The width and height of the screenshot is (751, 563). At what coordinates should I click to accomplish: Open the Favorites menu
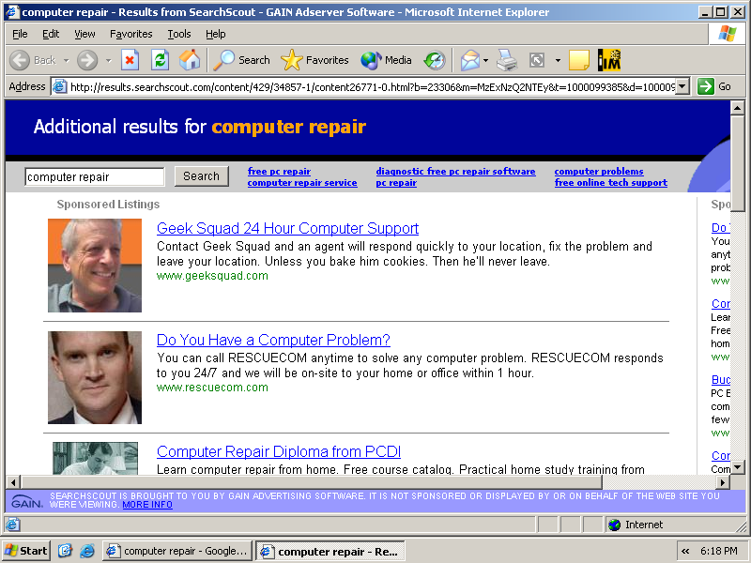click(x=130, y=34)
